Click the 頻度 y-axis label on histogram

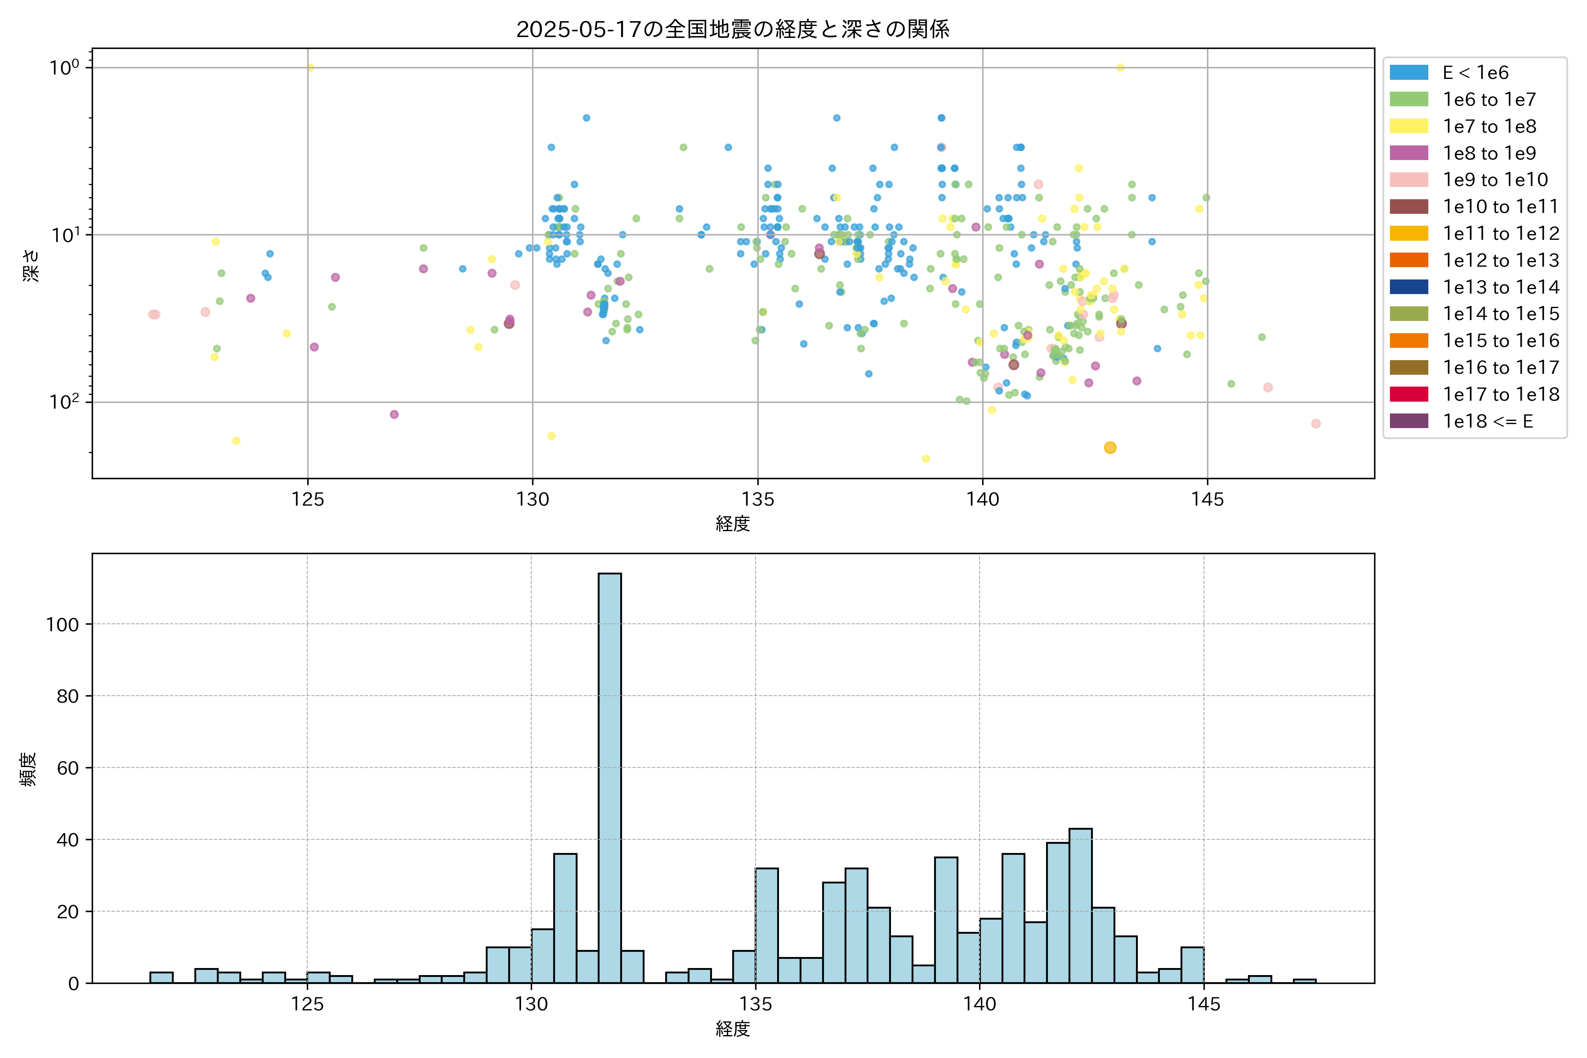(28, 769)
